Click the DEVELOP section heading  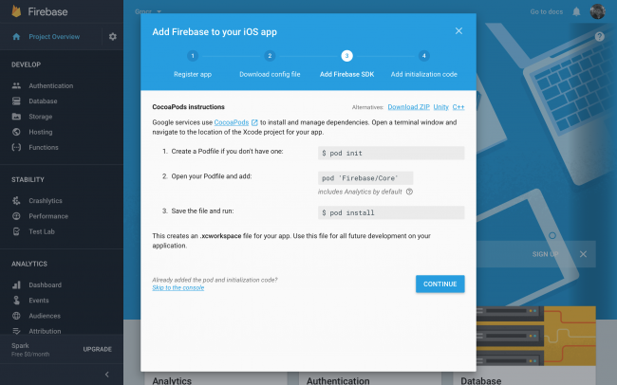(x=26, y=64)
